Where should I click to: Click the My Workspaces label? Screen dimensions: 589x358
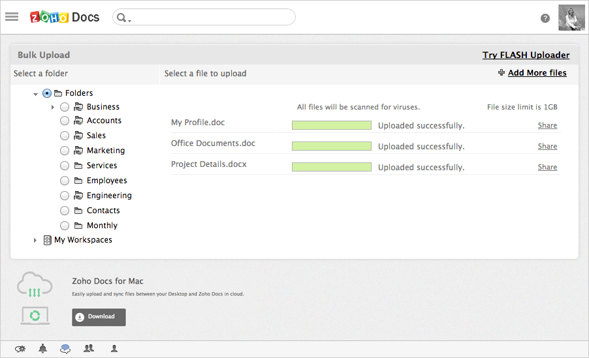point(83,240)
